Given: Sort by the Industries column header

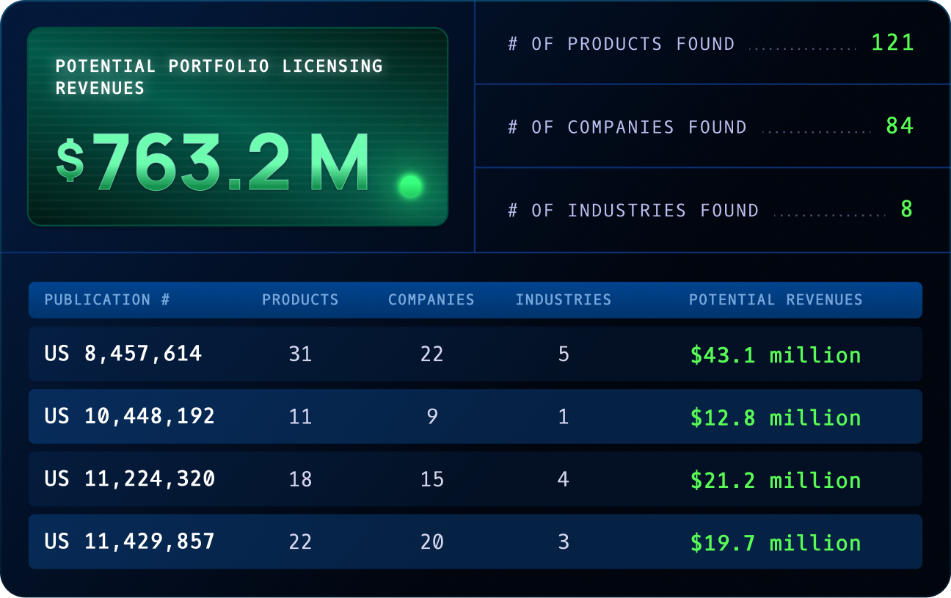Looking at the screenshot, I should pos(563,299).
